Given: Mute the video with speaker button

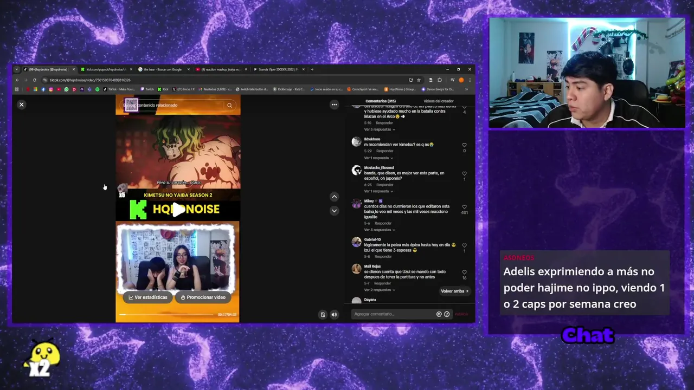Looking at the screenshot, I should [334, 314].
